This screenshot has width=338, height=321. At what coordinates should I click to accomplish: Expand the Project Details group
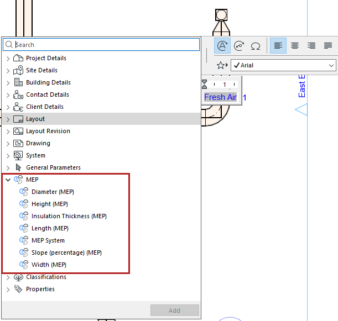tap(8, 59)
